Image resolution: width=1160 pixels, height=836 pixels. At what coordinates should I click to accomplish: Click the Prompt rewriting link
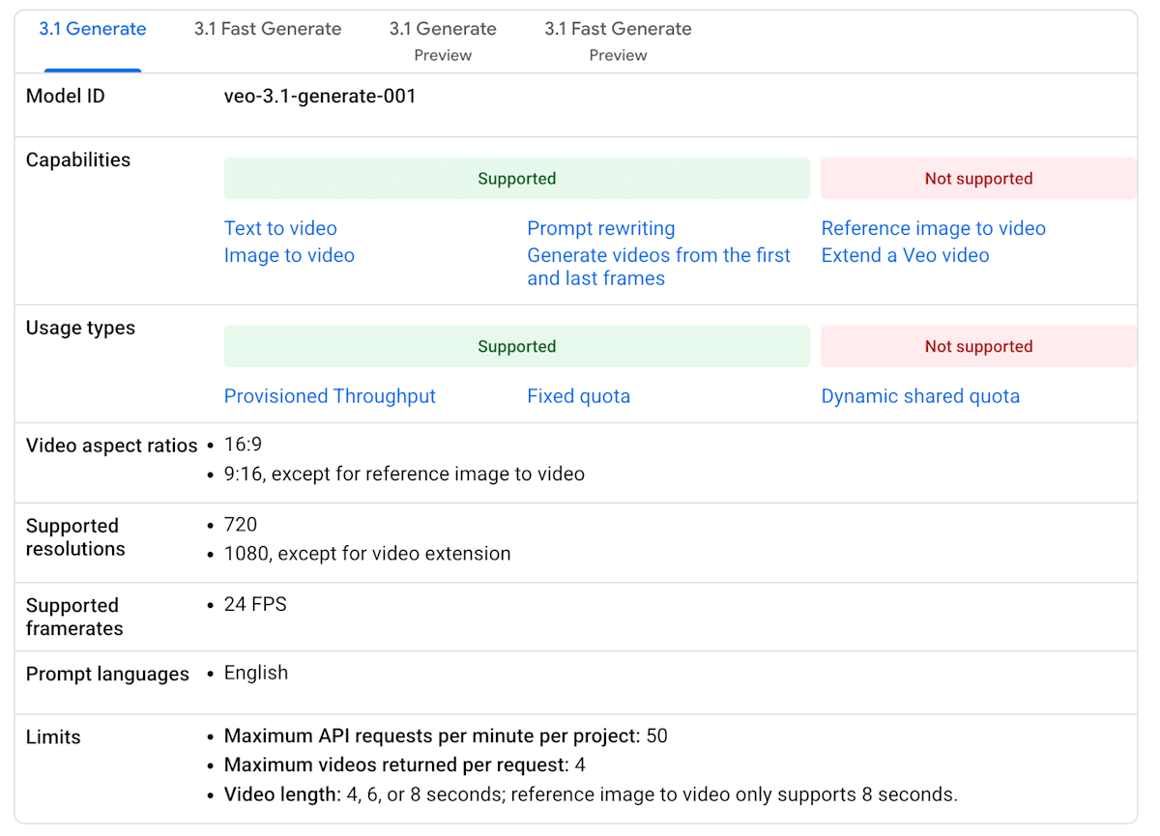pos(601,229)
